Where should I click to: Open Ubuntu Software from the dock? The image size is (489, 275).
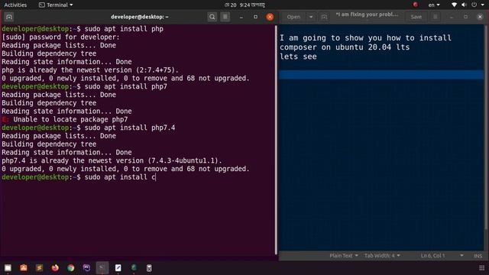(24, 268)
